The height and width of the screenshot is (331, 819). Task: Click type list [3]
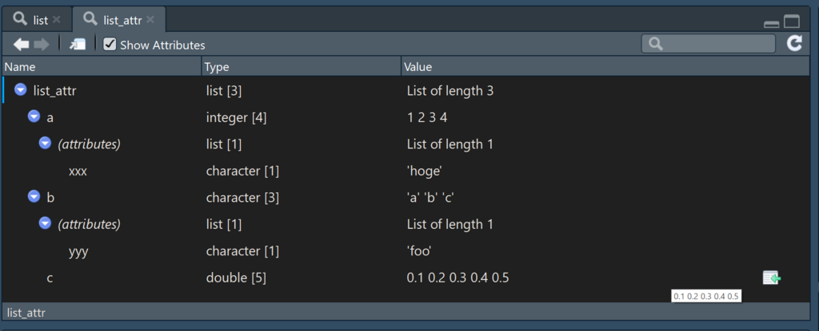(224, 91)
